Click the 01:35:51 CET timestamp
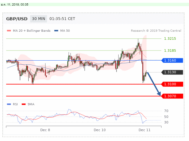 tap(62, 19)
